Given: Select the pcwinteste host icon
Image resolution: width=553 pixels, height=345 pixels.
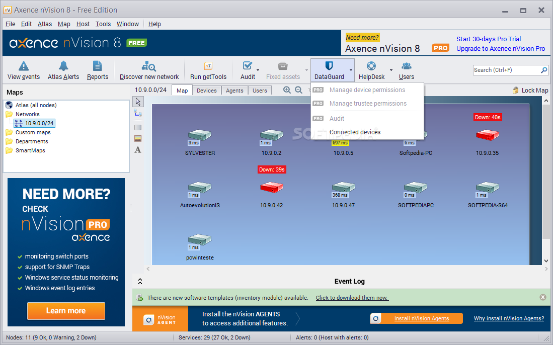Looking at the screenshot, I should coord(200,239).
